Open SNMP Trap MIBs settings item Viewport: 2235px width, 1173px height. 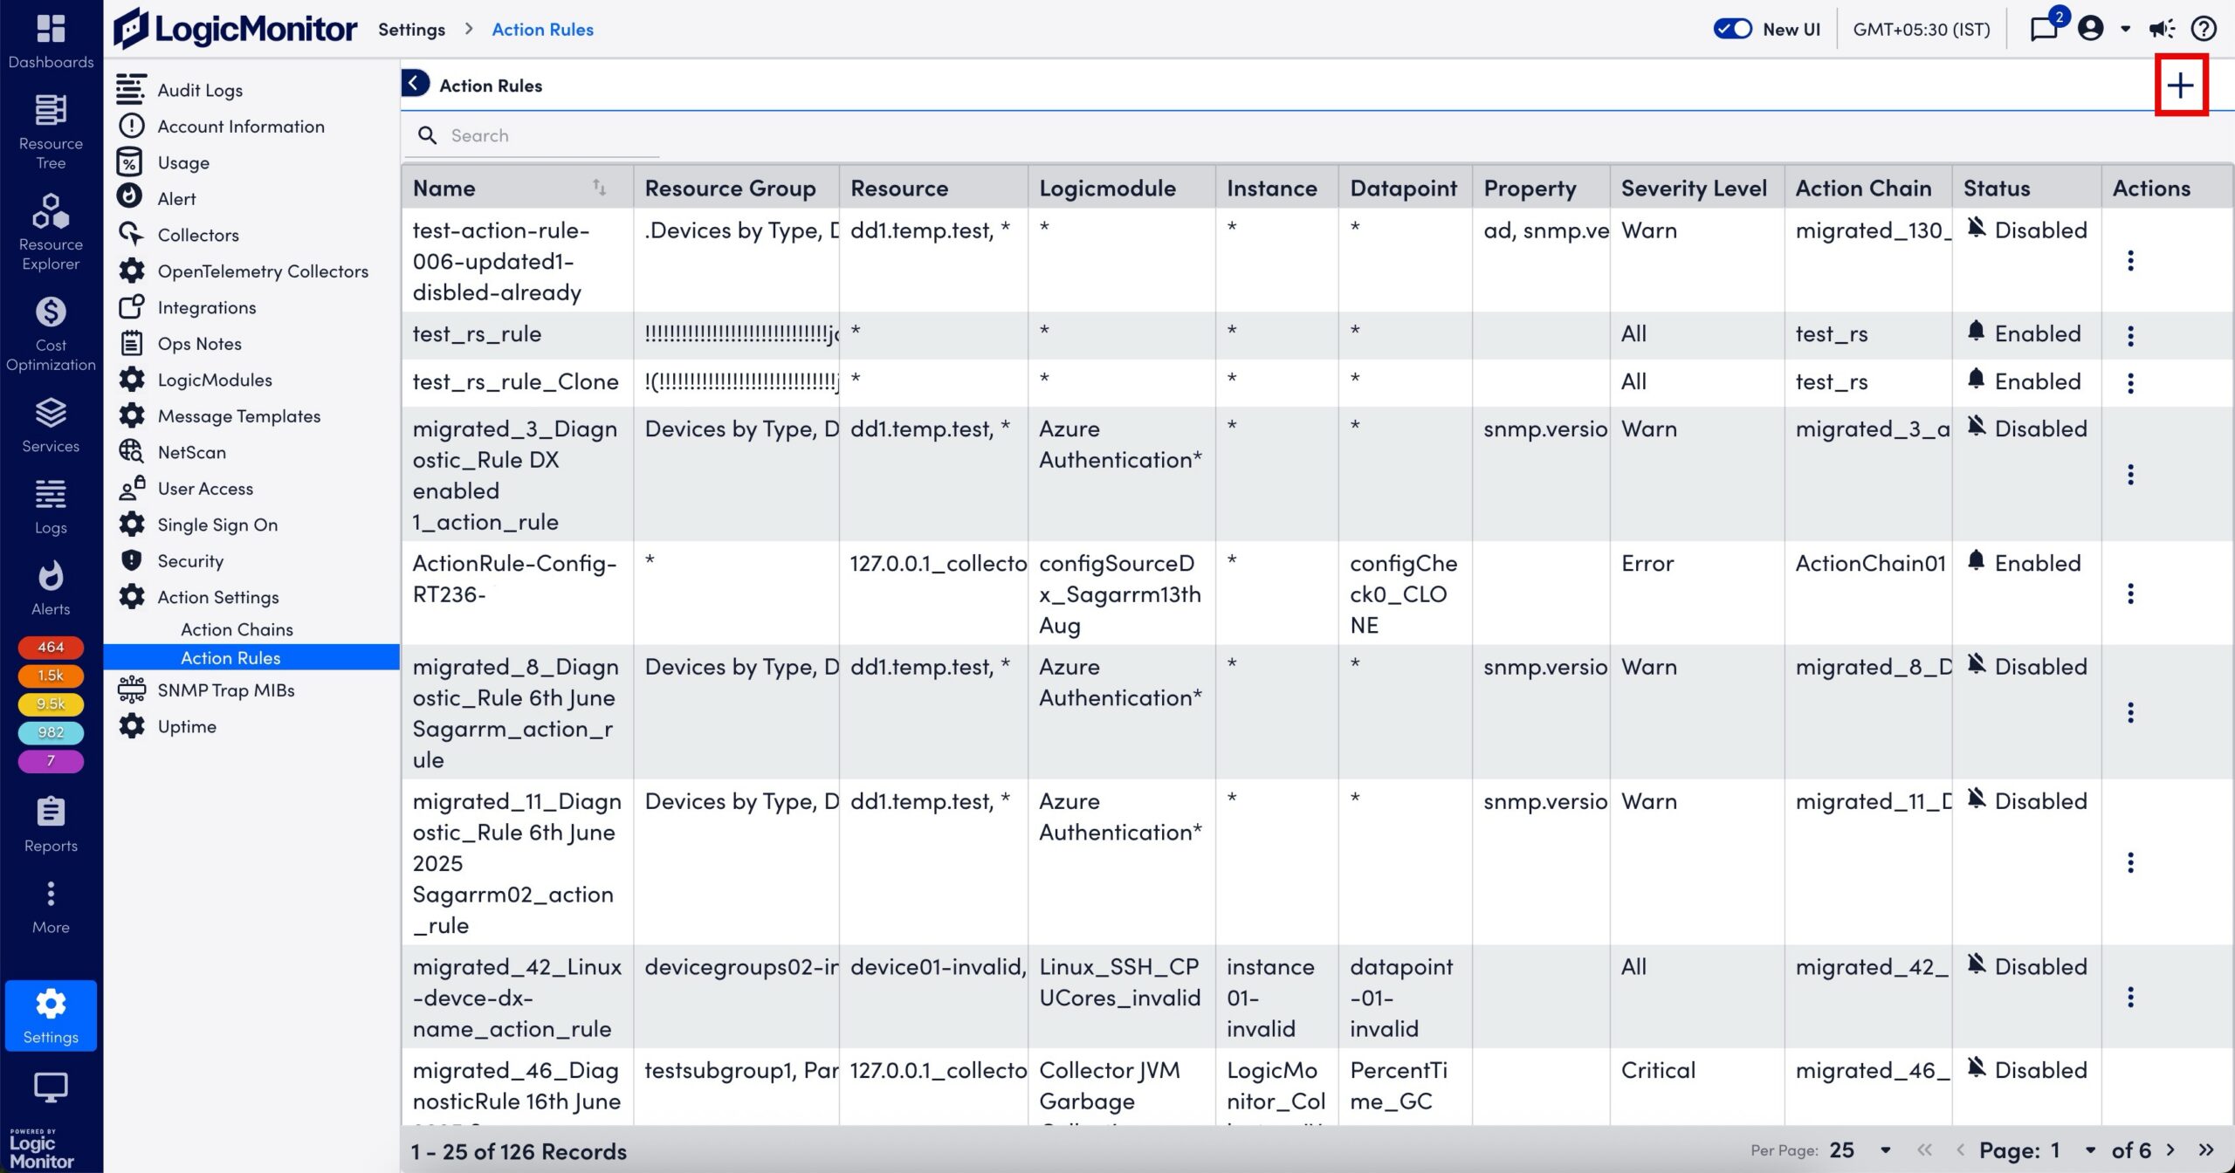(225, 690)
